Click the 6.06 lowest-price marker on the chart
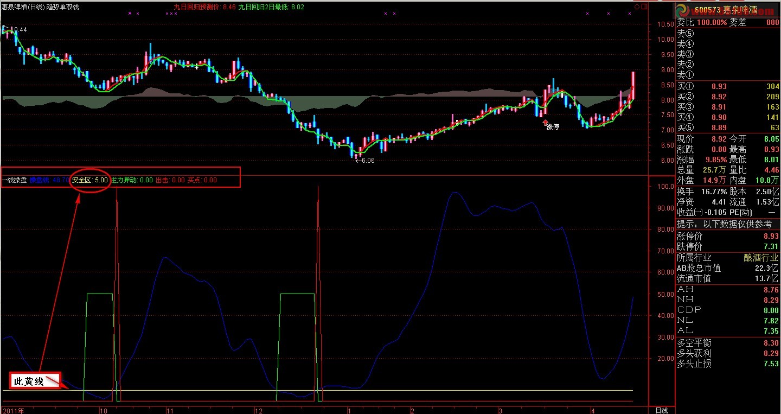 pos(365,160)
